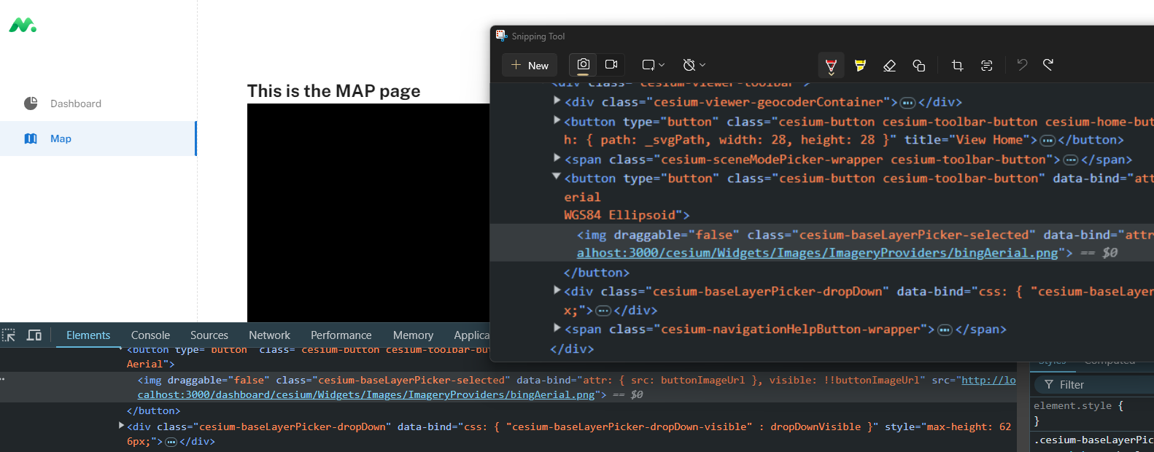Click the Redo arrow in Snipping Tool
Image resolution: width=1154 pixels, height=452 pixels.
click(1048, 65)
